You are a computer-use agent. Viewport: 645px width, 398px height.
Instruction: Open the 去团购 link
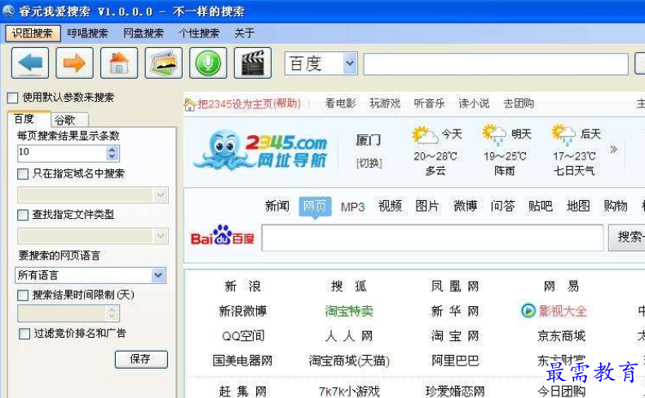click(x=519, y=103)
